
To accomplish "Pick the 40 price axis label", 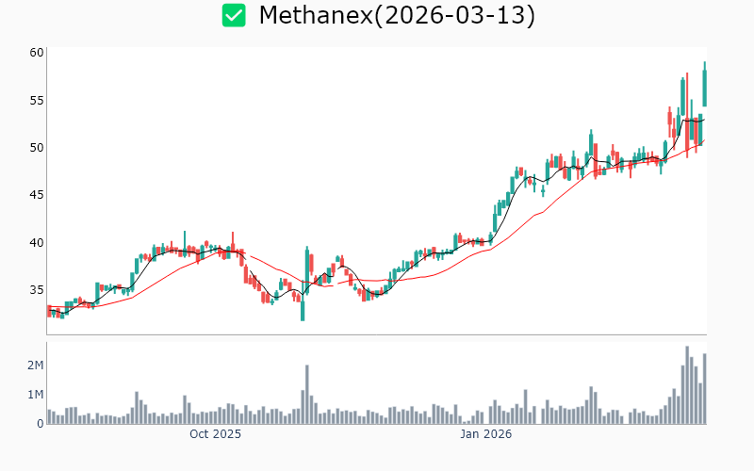I will coord(37,243).
